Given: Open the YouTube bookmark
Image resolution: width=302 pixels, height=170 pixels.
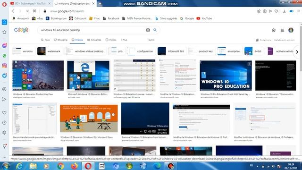Looking at the screenshot, I should coord(204,18).
